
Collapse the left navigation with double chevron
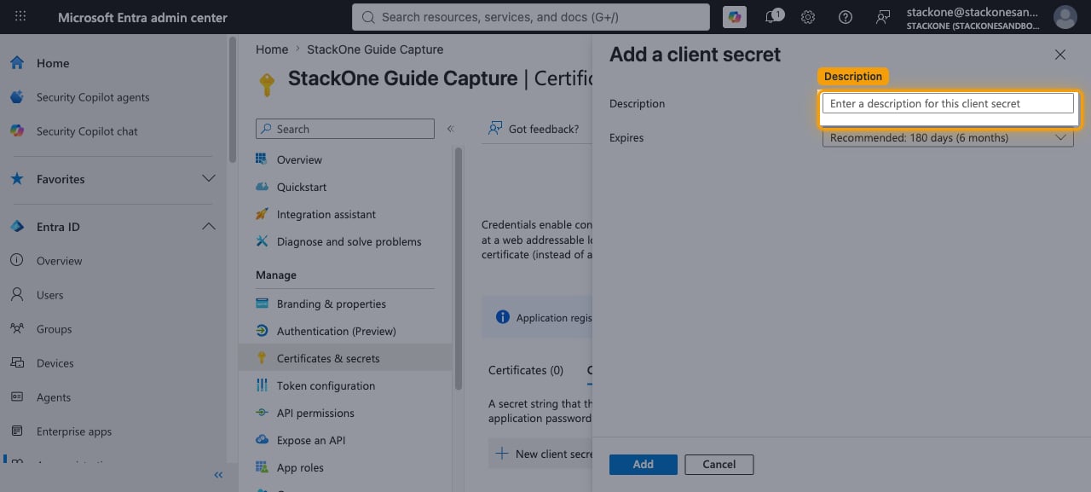pos(218,475)
